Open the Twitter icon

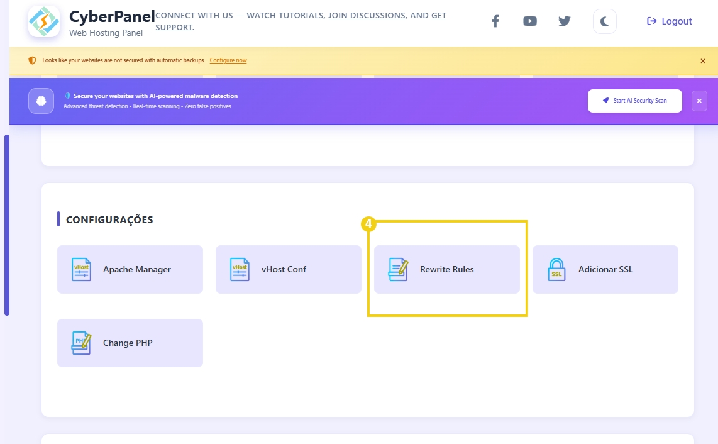click(x=564, y=21)
